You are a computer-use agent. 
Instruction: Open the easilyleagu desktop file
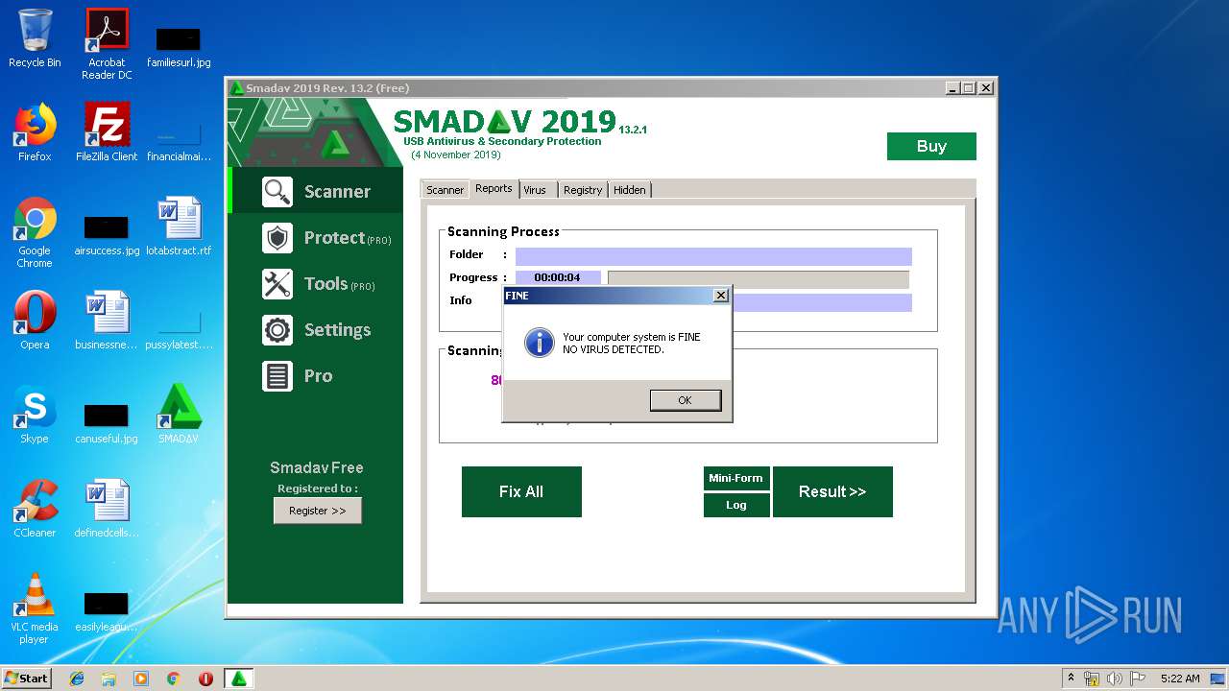107,611
